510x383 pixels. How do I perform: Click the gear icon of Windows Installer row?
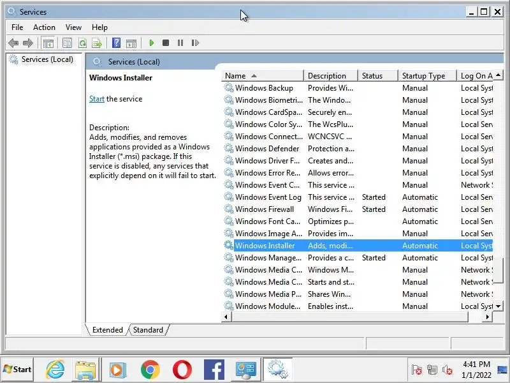pos(229,246)
